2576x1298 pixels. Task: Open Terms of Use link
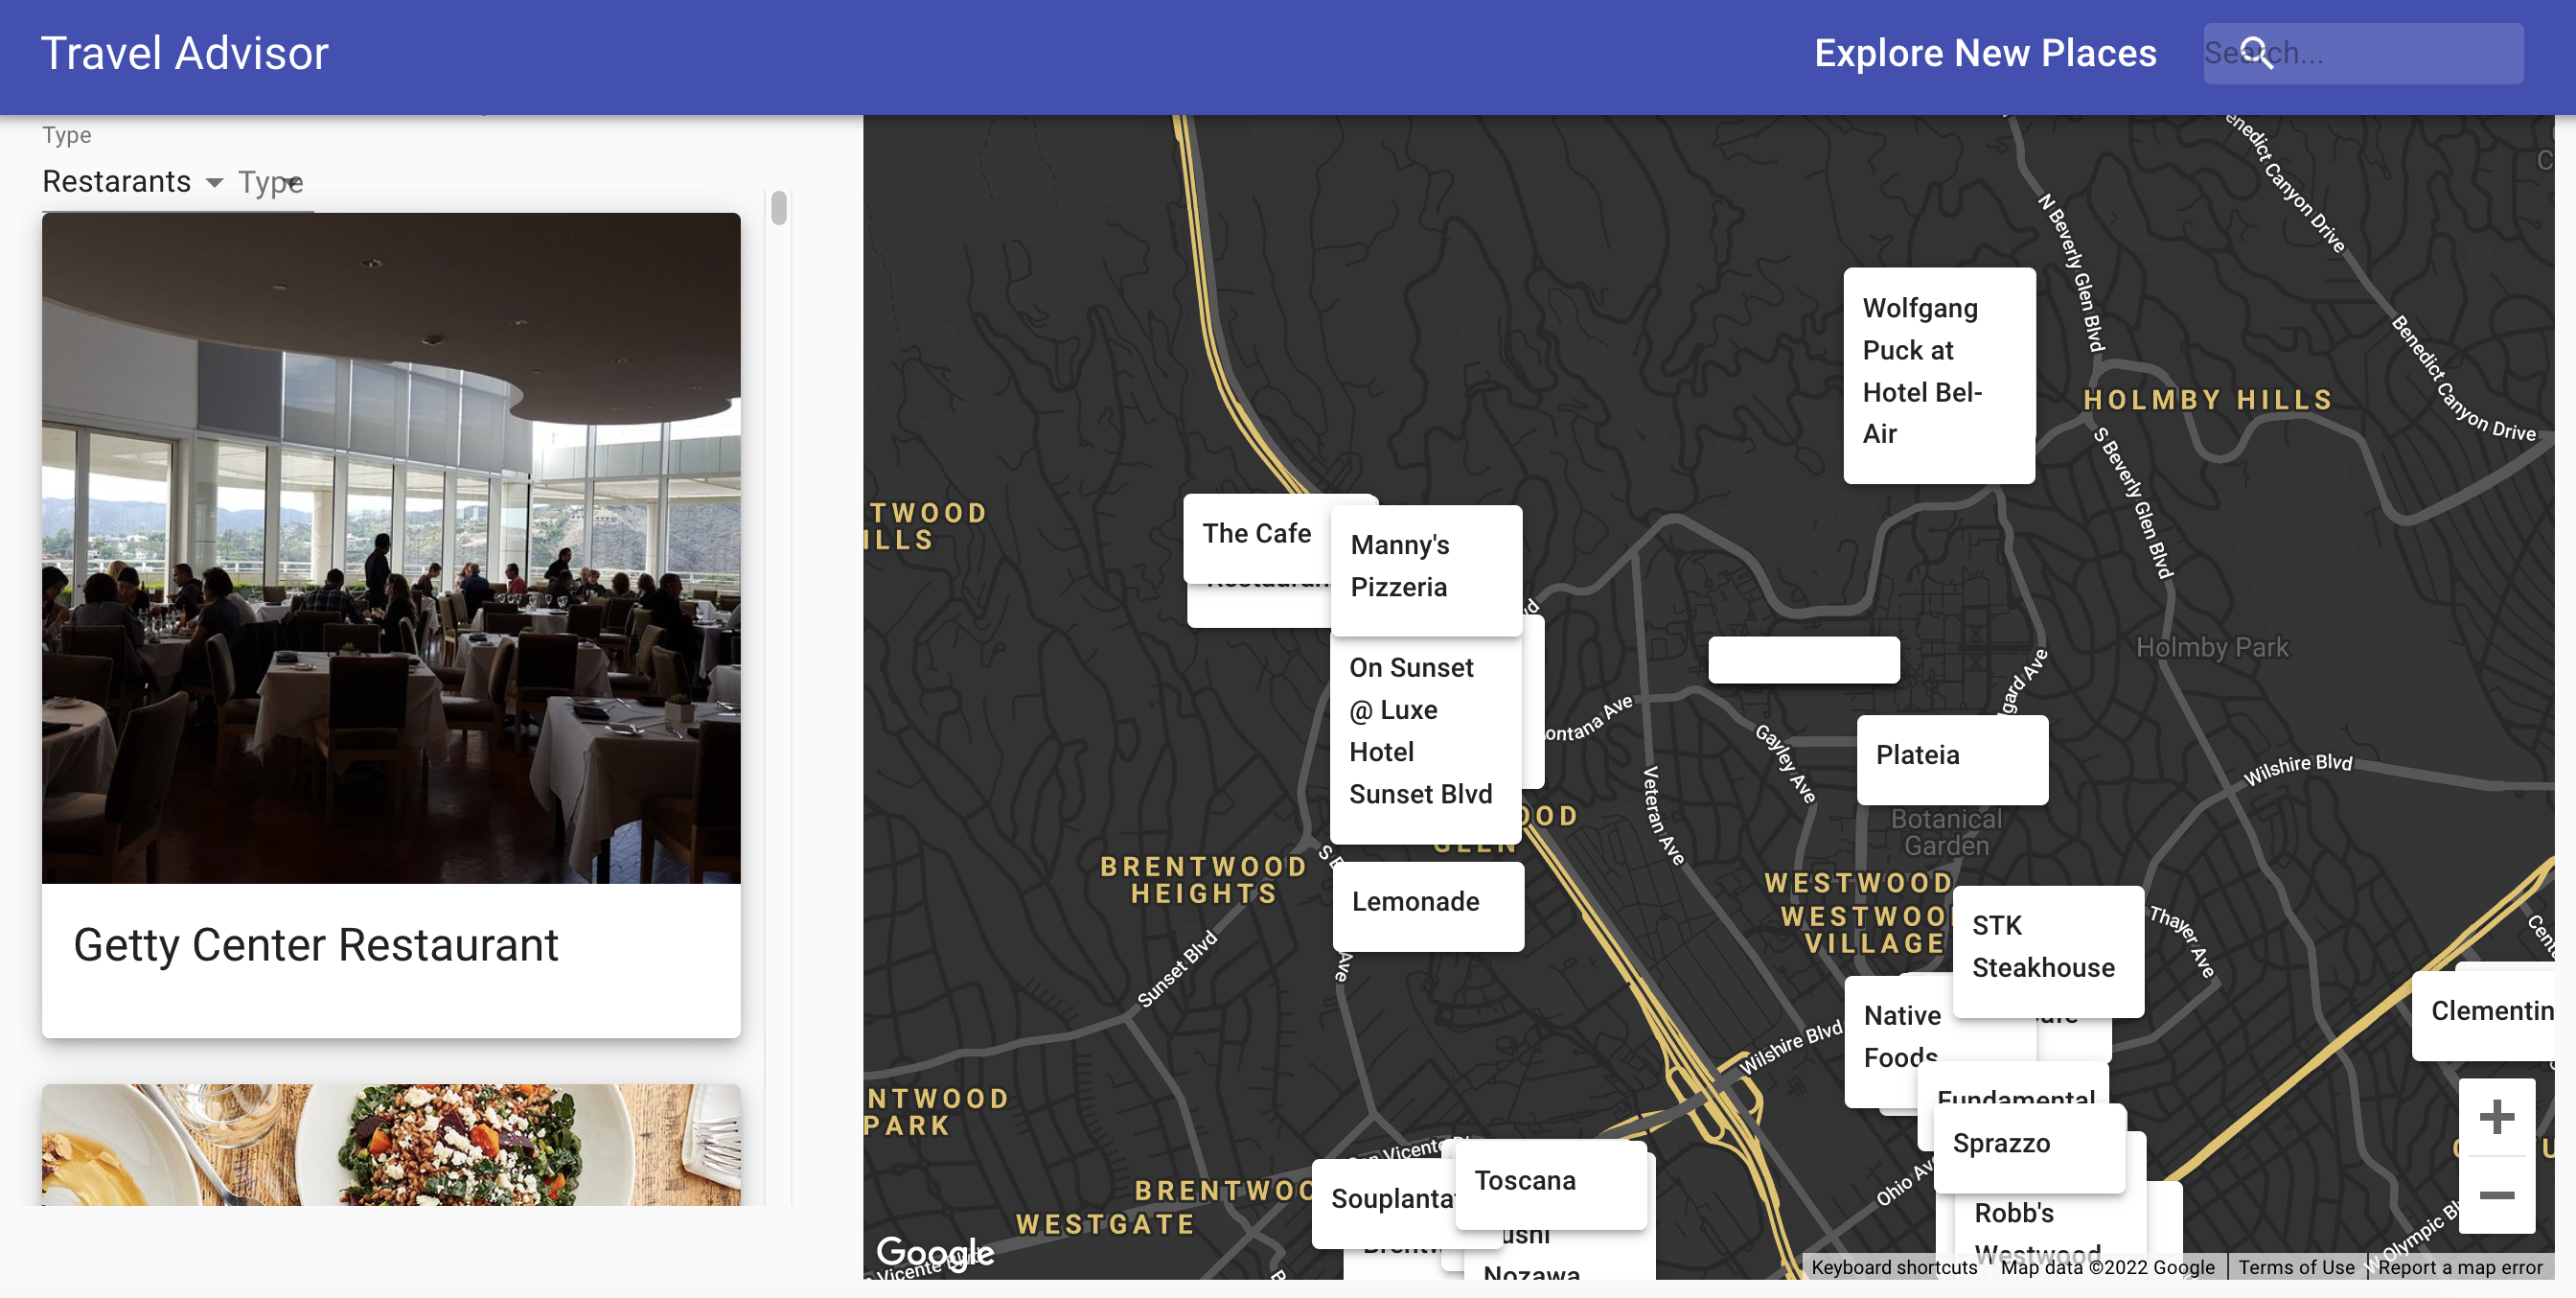coord(2296,1267)
